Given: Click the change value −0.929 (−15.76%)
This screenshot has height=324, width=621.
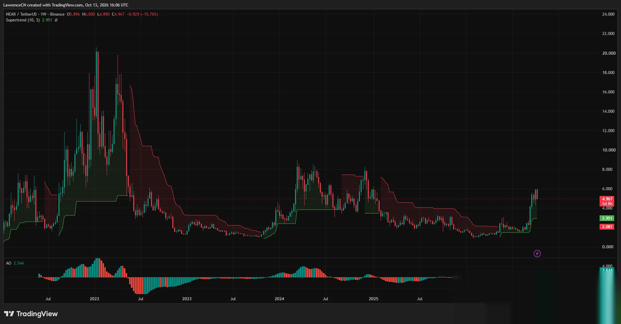Looking at the screenshot, I should pos(142,14).
